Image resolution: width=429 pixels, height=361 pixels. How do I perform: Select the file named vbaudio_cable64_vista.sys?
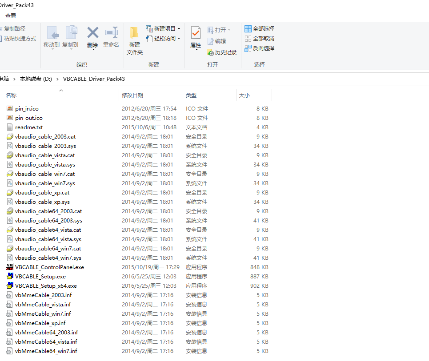click(x=48, y=239)
